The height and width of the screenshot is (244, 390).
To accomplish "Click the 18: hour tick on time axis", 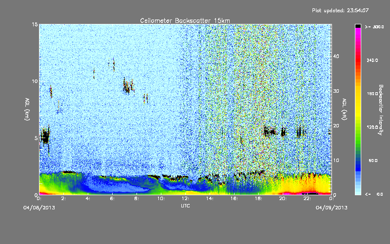I will pos(258,199).
